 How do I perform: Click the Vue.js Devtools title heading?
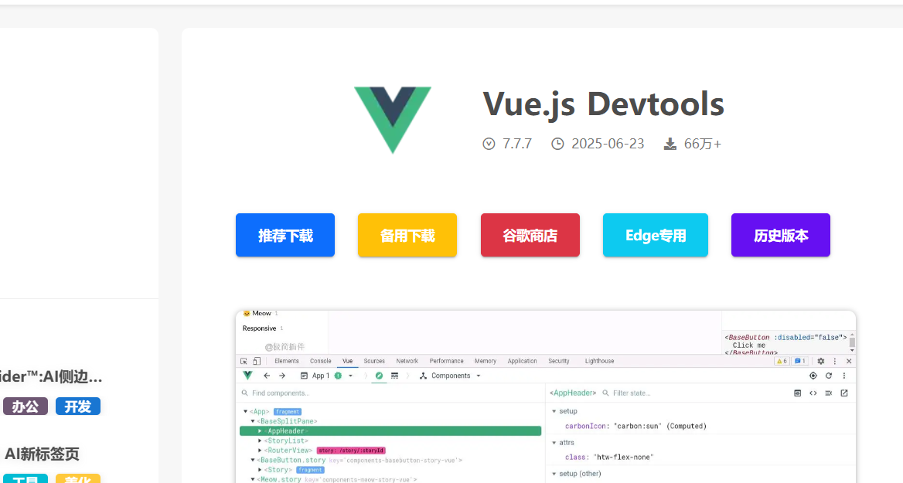pyautogui.click(x=603, y=104)
